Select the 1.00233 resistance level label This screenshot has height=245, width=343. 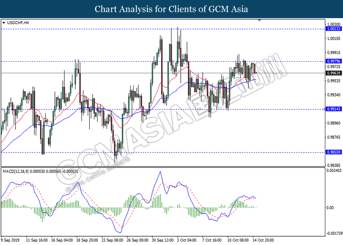(x=334, y=29)
